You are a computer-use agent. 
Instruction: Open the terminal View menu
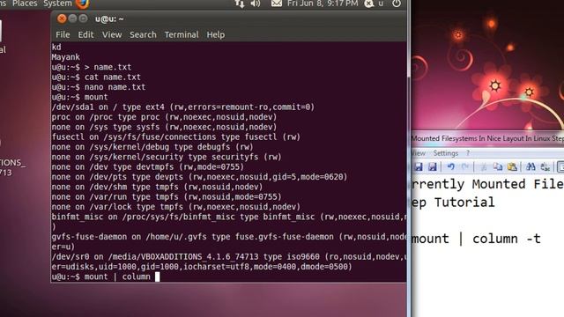(x=112, y=35)
